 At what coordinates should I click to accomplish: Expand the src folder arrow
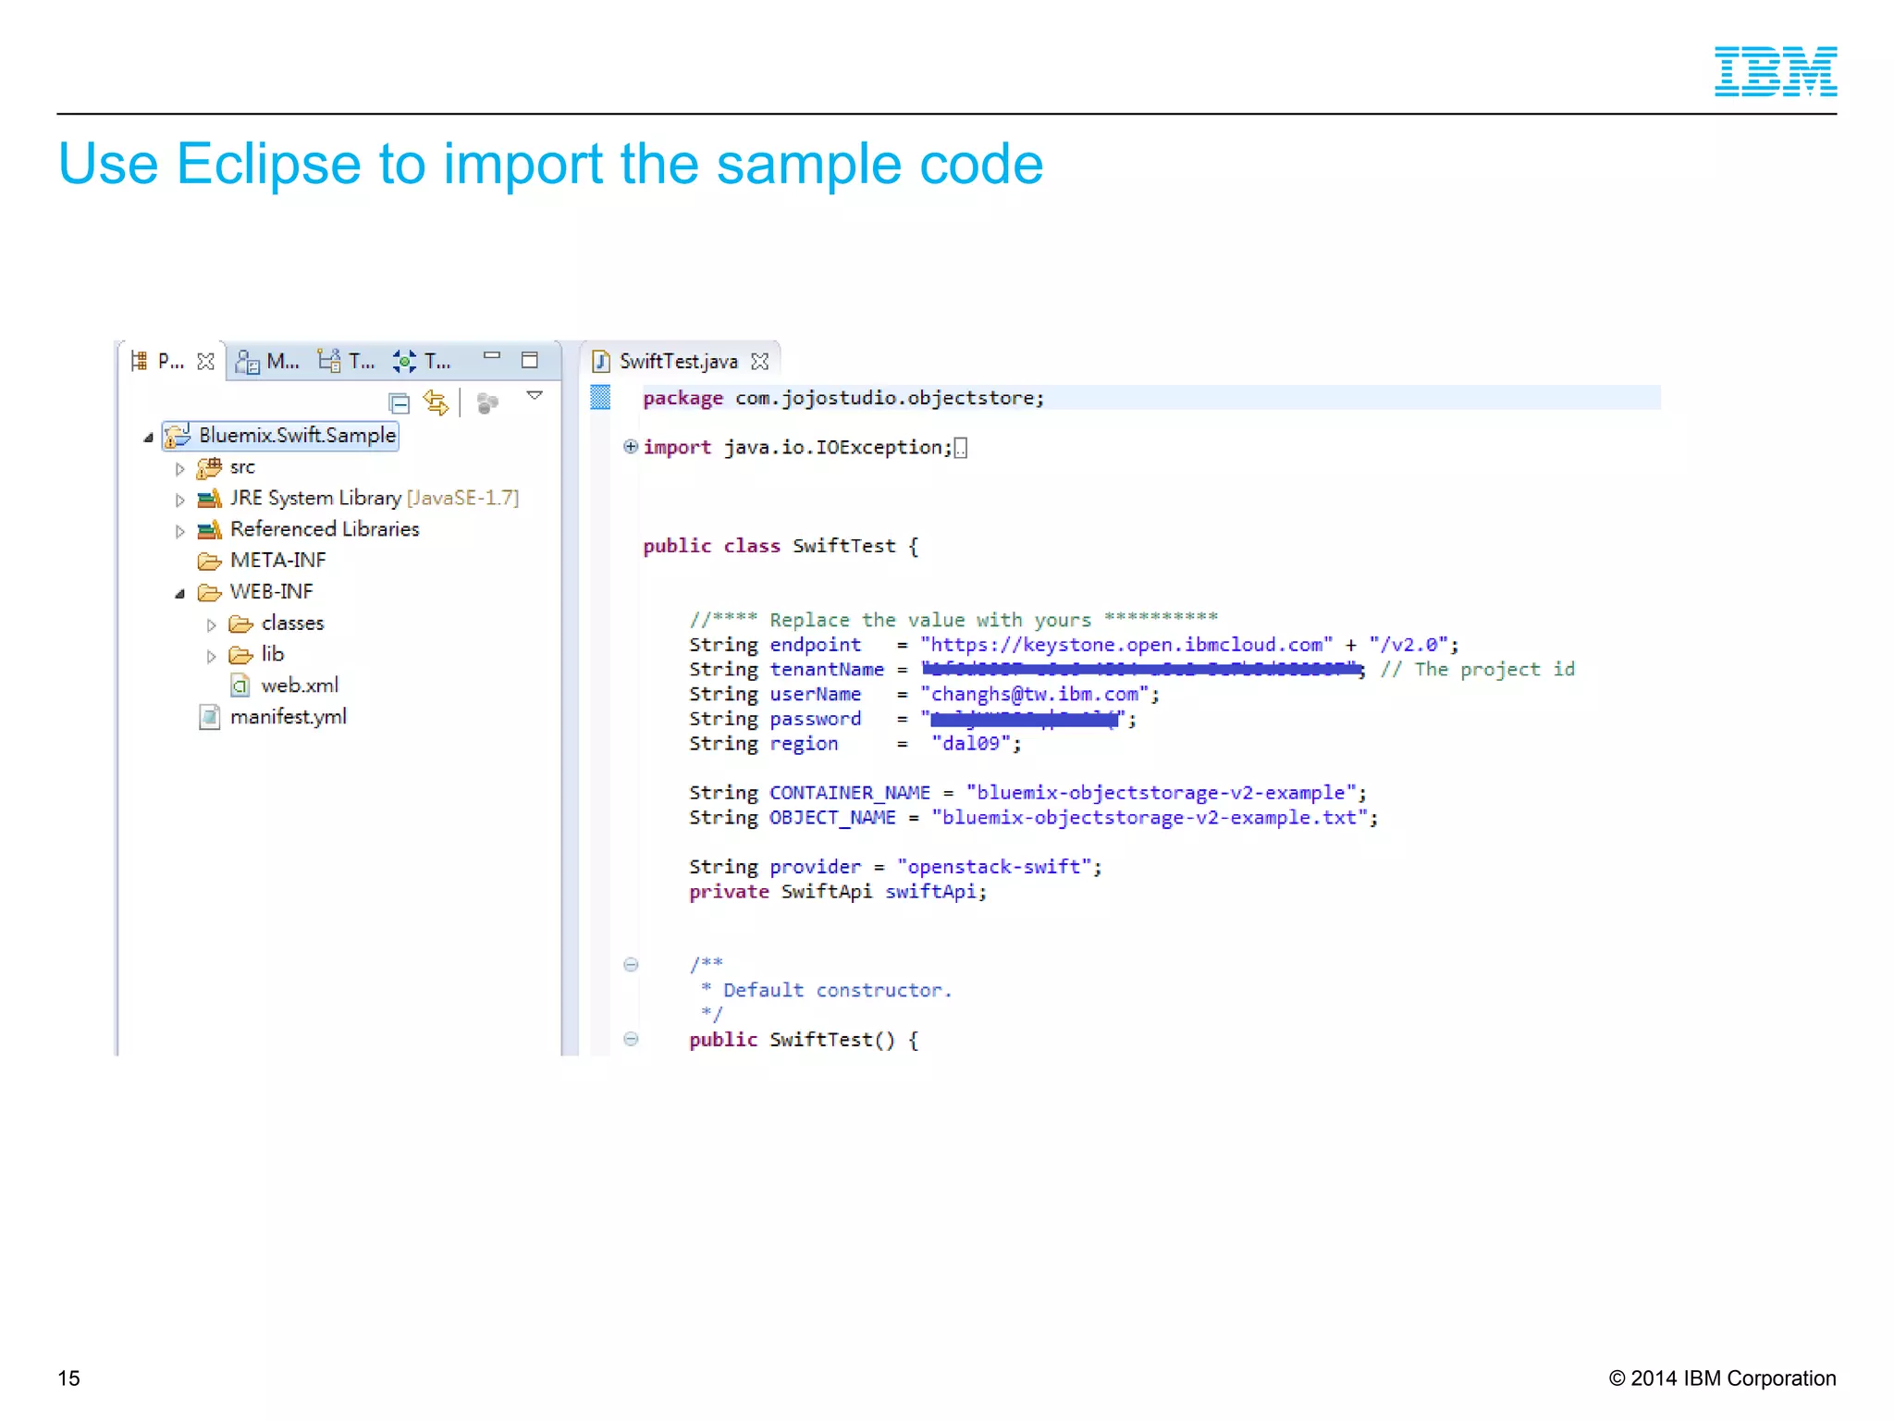180,469
